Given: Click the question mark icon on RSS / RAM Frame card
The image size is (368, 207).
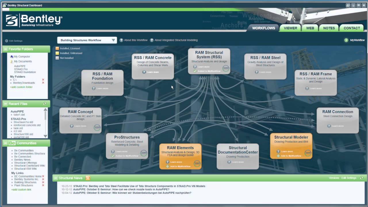Looking at the screenshot, I should point(307,88).
